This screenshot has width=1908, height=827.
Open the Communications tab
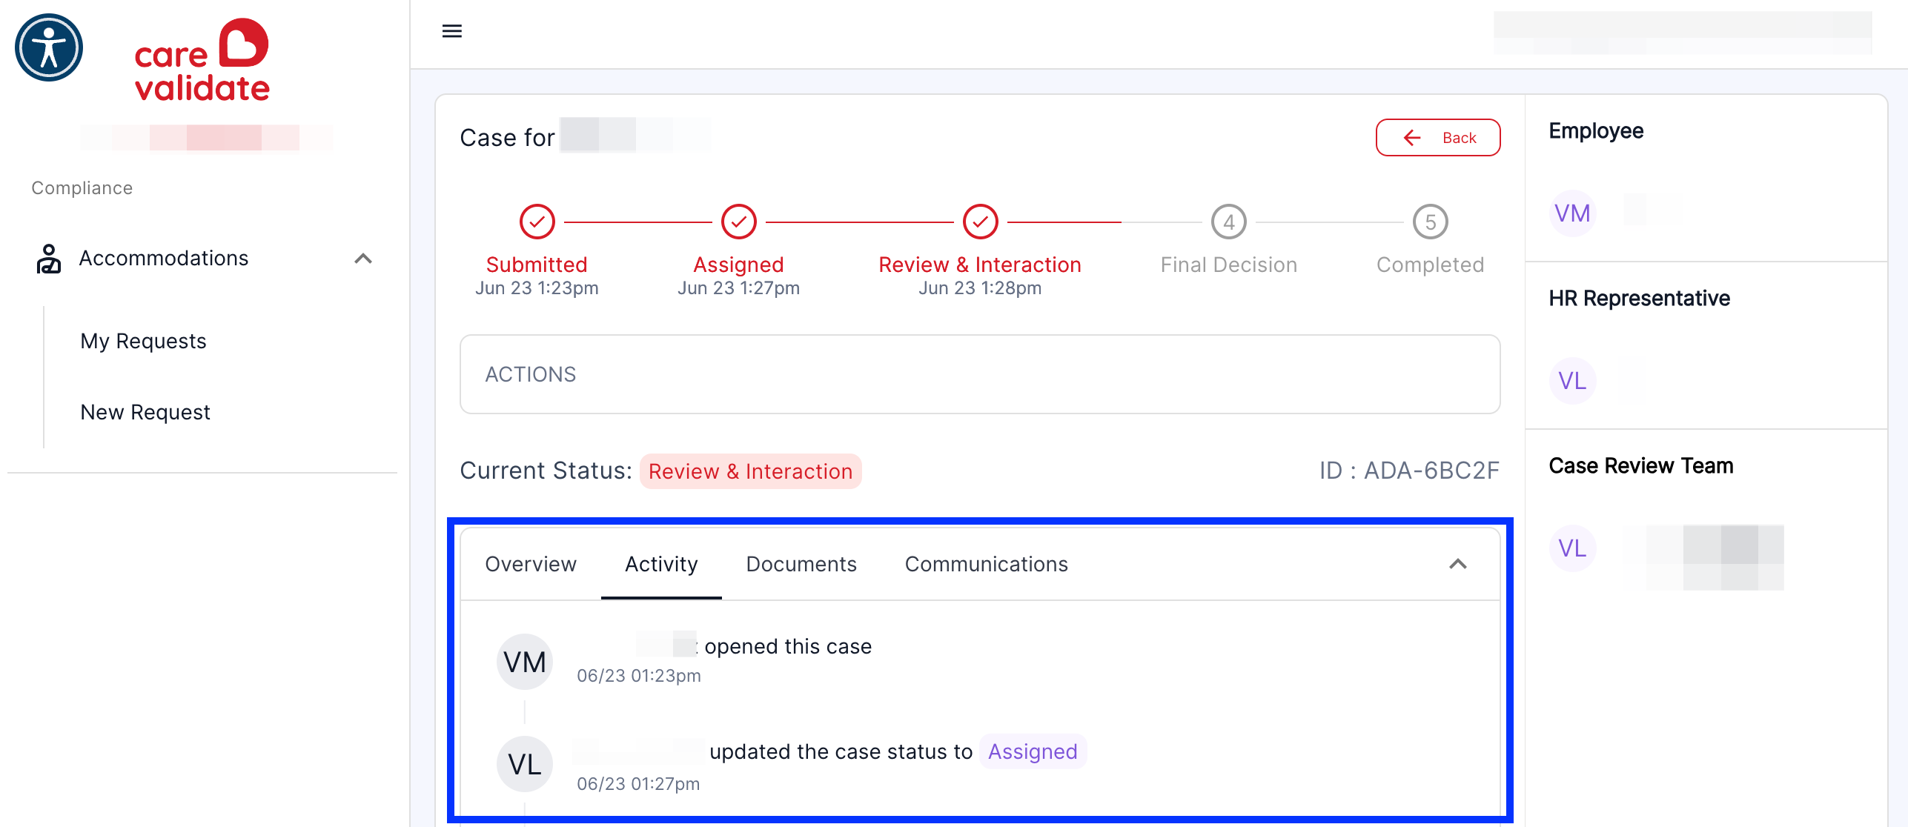pos(987,564)
